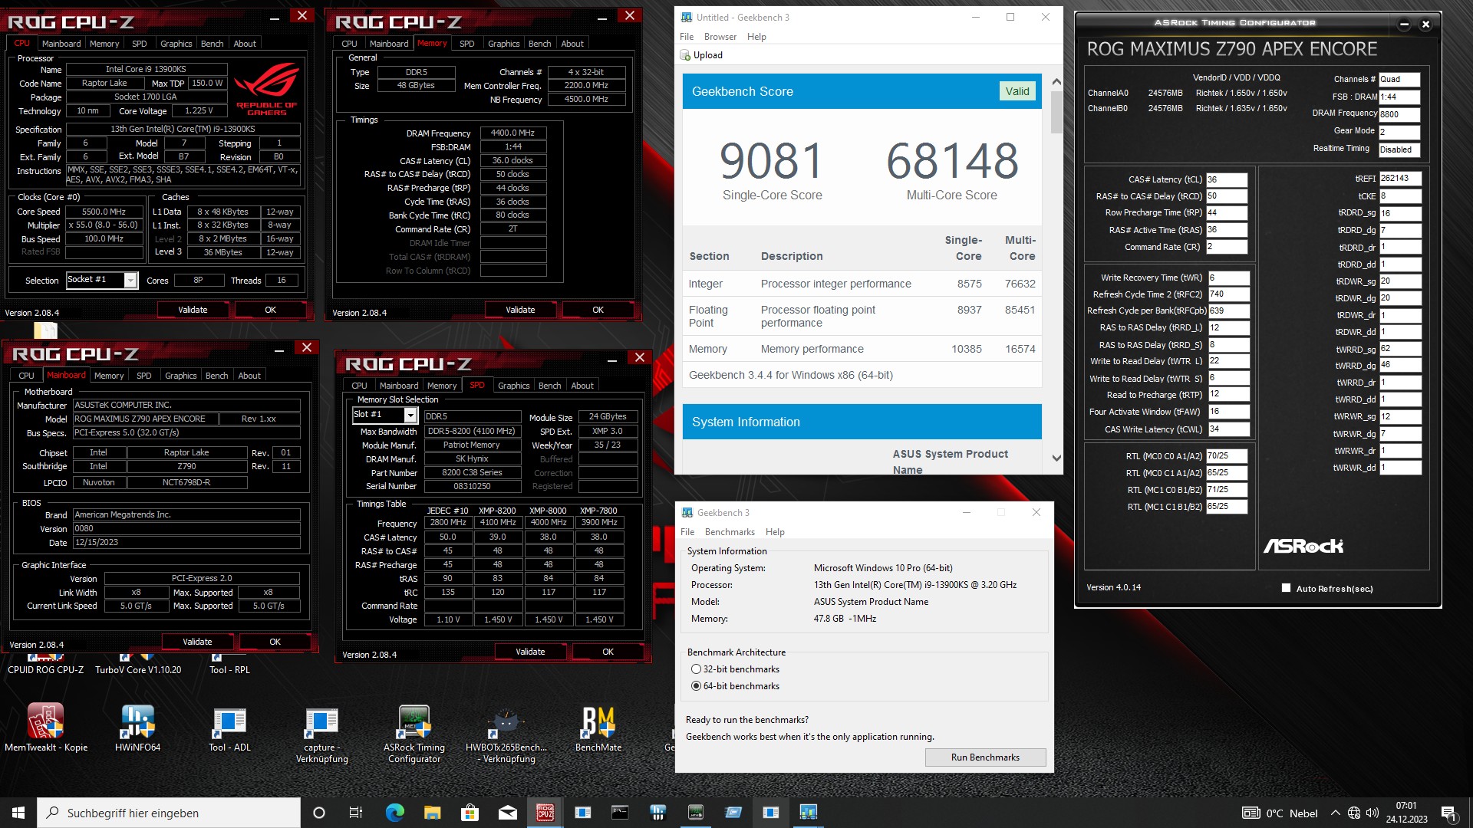Screen dimensions: 1473x828
Task: Open File Explorer from the taskbar
Action: click(432, 813)
